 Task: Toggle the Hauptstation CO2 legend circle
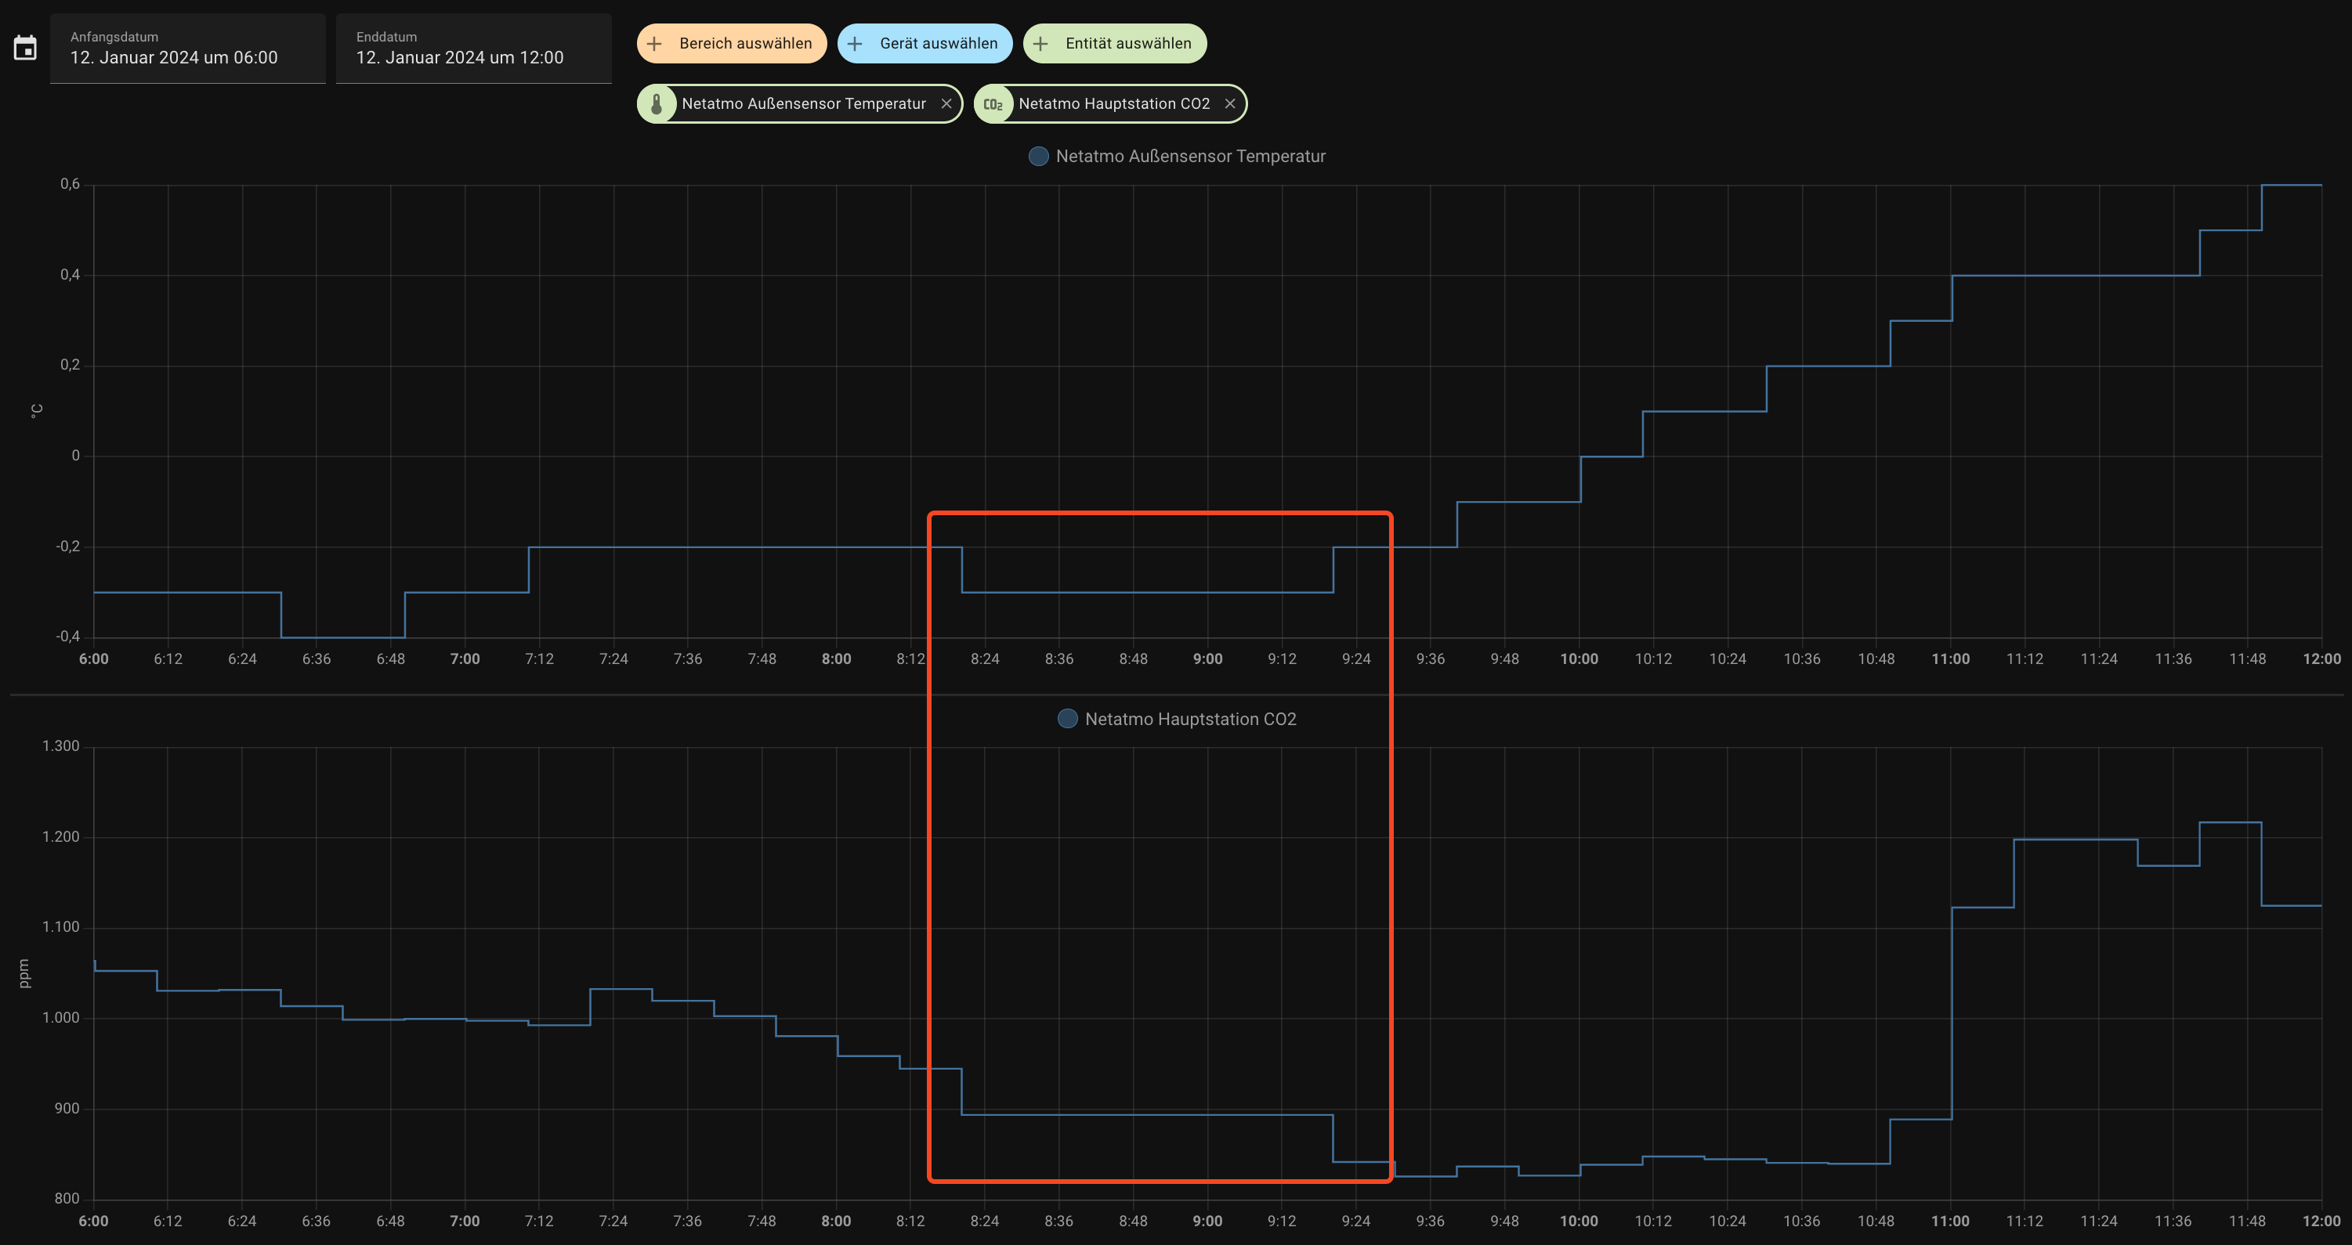(1067, 720)
